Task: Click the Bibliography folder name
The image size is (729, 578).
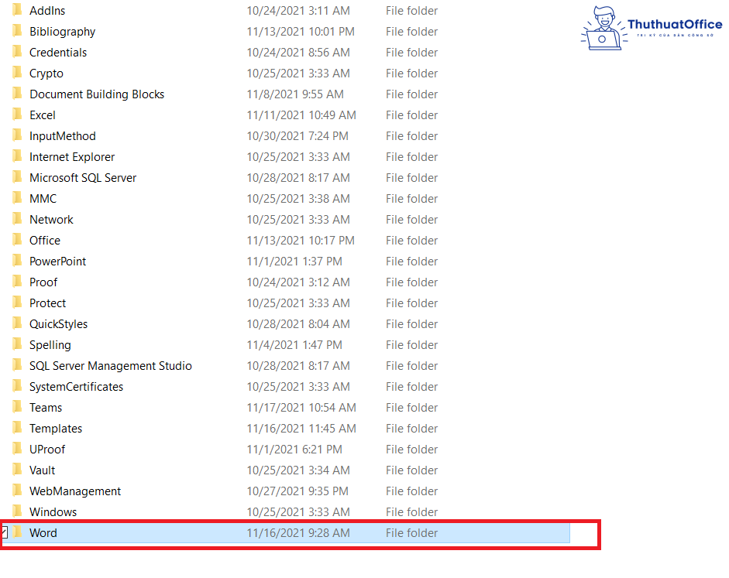Action: tap(62, 32)
